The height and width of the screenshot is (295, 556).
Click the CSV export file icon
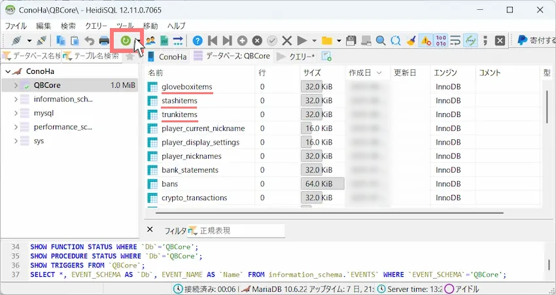coord(164,41)
